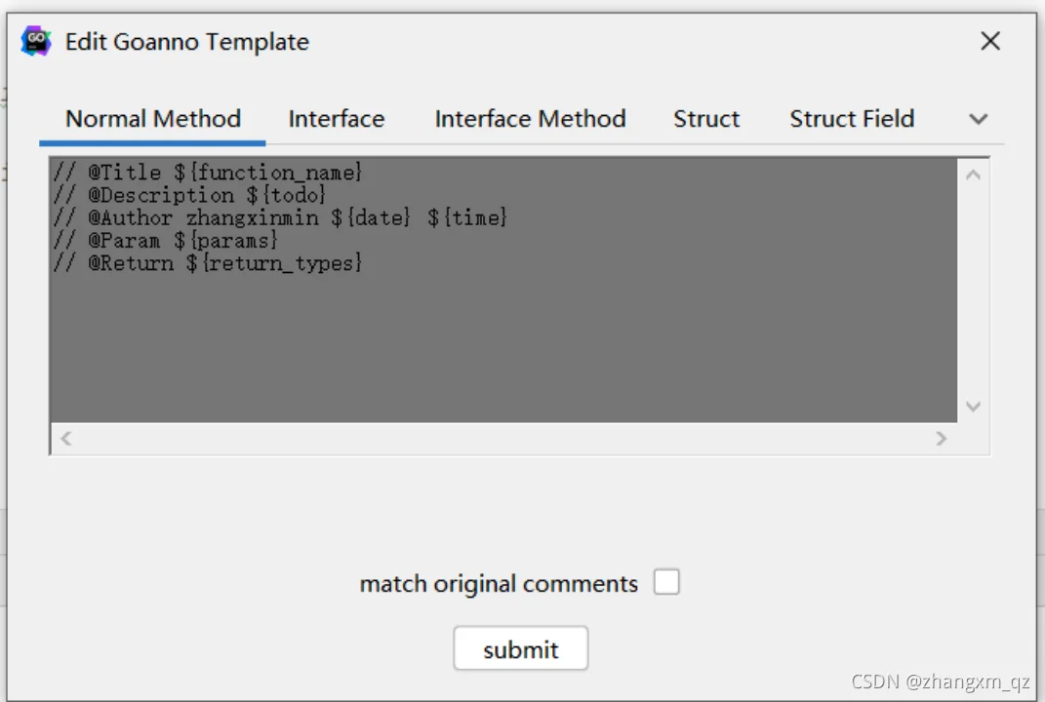
Task: Click the horizontal scrollbar right arrow
Action: coord(941,438)
